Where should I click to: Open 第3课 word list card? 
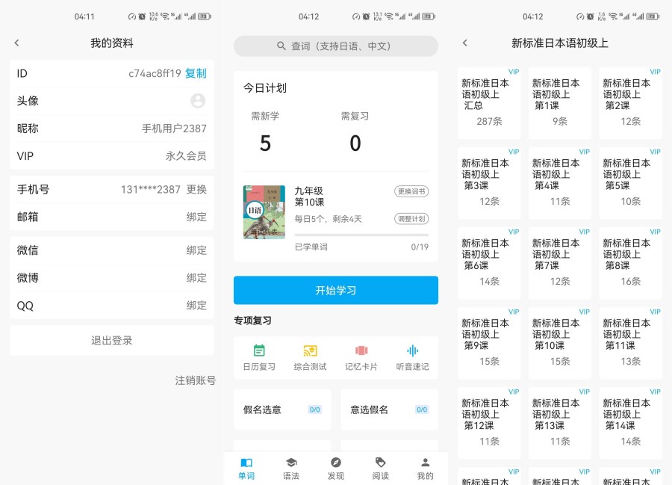click(x=489, y=183)
